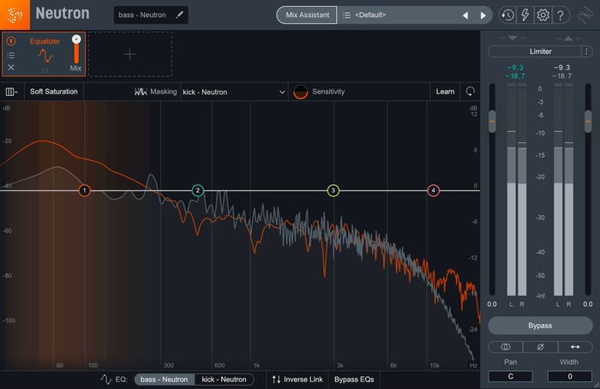Select EQ node 1

(85, 190)
